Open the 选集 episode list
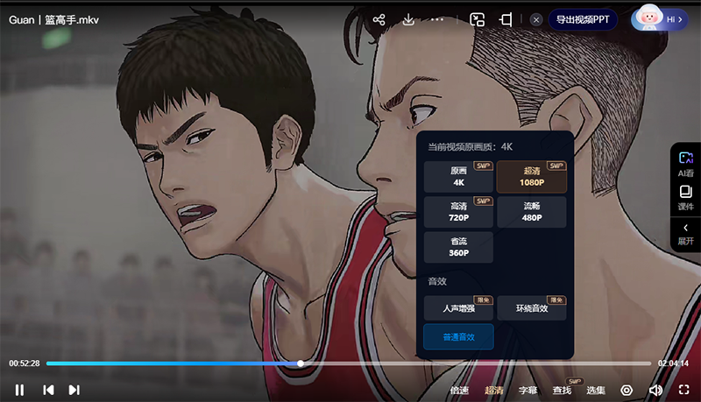701x402 pixels. (596, 391)
